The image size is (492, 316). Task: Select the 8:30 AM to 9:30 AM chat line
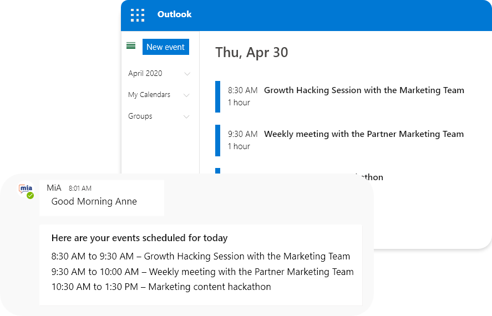click(201, 257)
